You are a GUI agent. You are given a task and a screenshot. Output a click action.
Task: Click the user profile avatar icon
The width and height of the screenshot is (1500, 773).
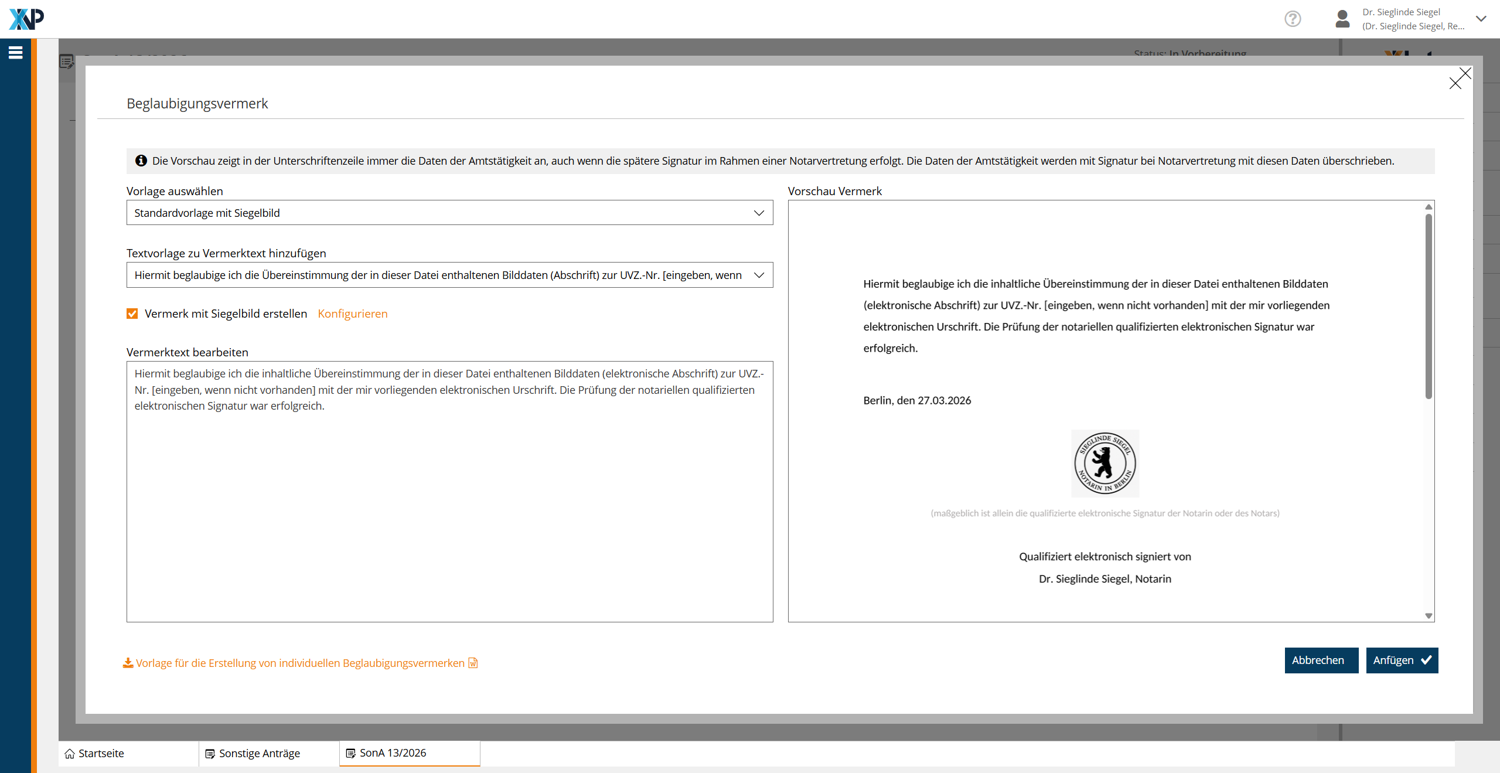click(1342, 19)
